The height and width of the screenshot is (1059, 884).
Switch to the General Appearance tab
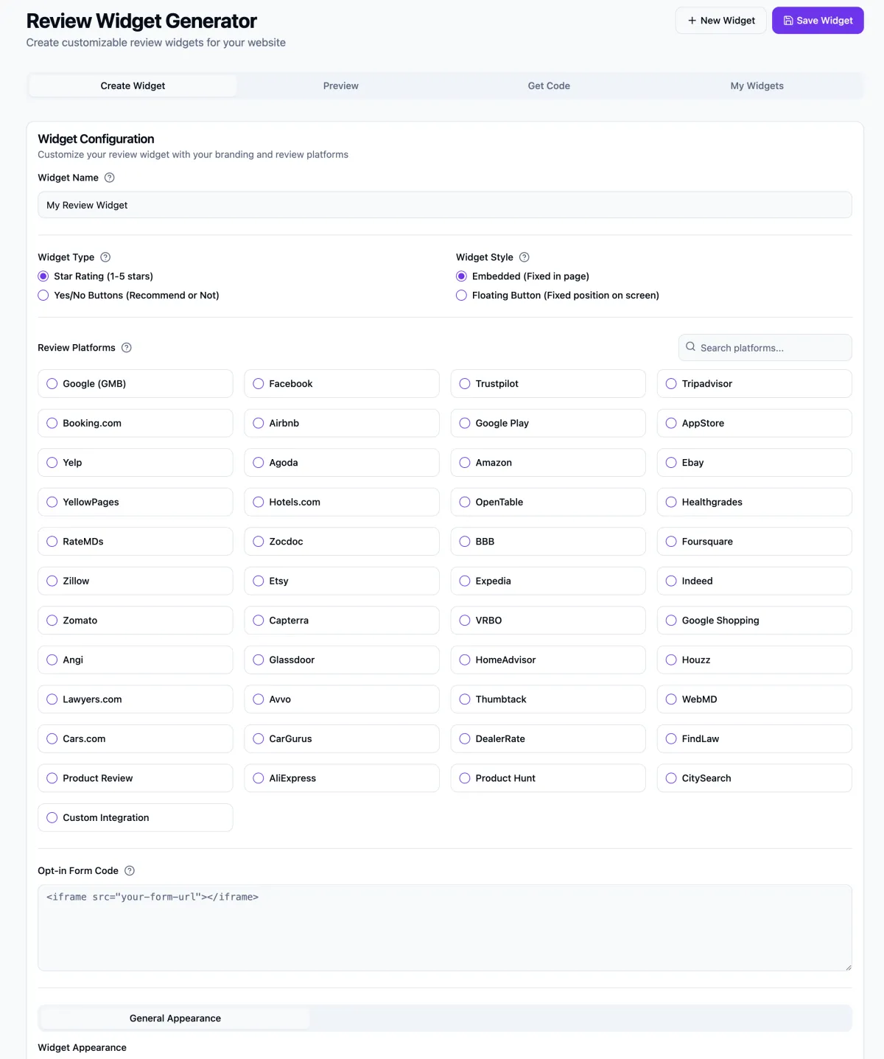(175, 1018)
